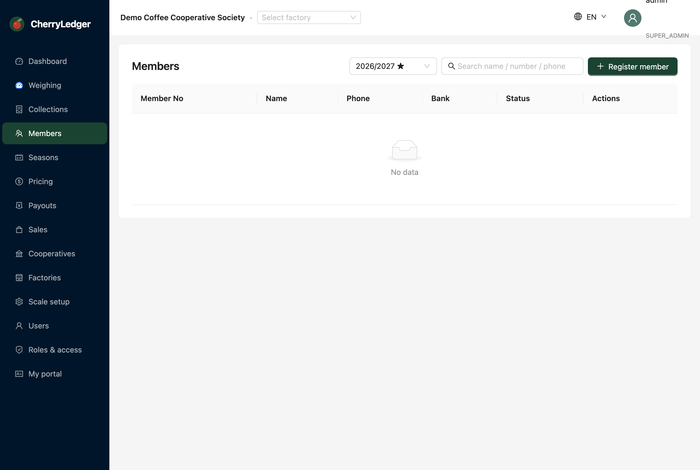Expand the Select factory chevron arrow

(x=353, y=17)
